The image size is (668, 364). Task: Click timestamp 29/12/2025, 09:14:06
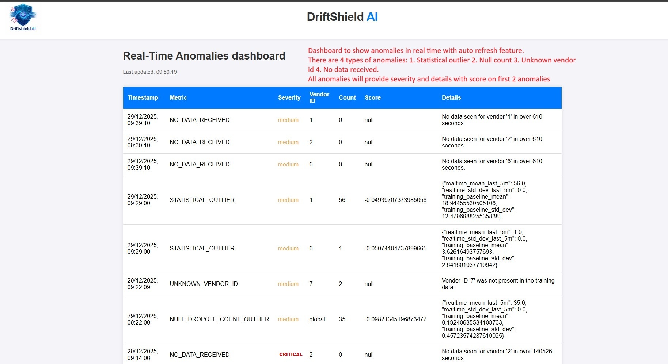pos(143,355)
